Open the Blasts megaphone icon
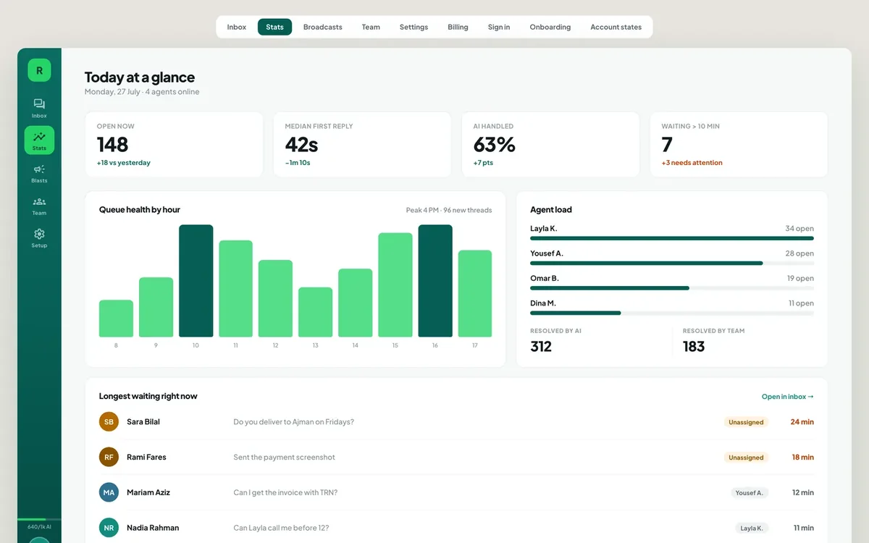The width and height of the screenshot is (869, 543). click(39, 173)
